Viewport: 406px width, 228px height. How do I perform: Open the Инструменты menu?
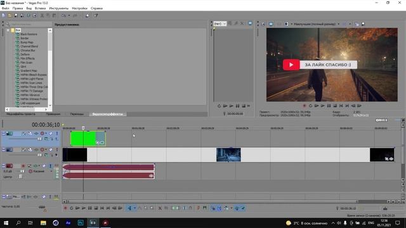click(x=59, y=8)
